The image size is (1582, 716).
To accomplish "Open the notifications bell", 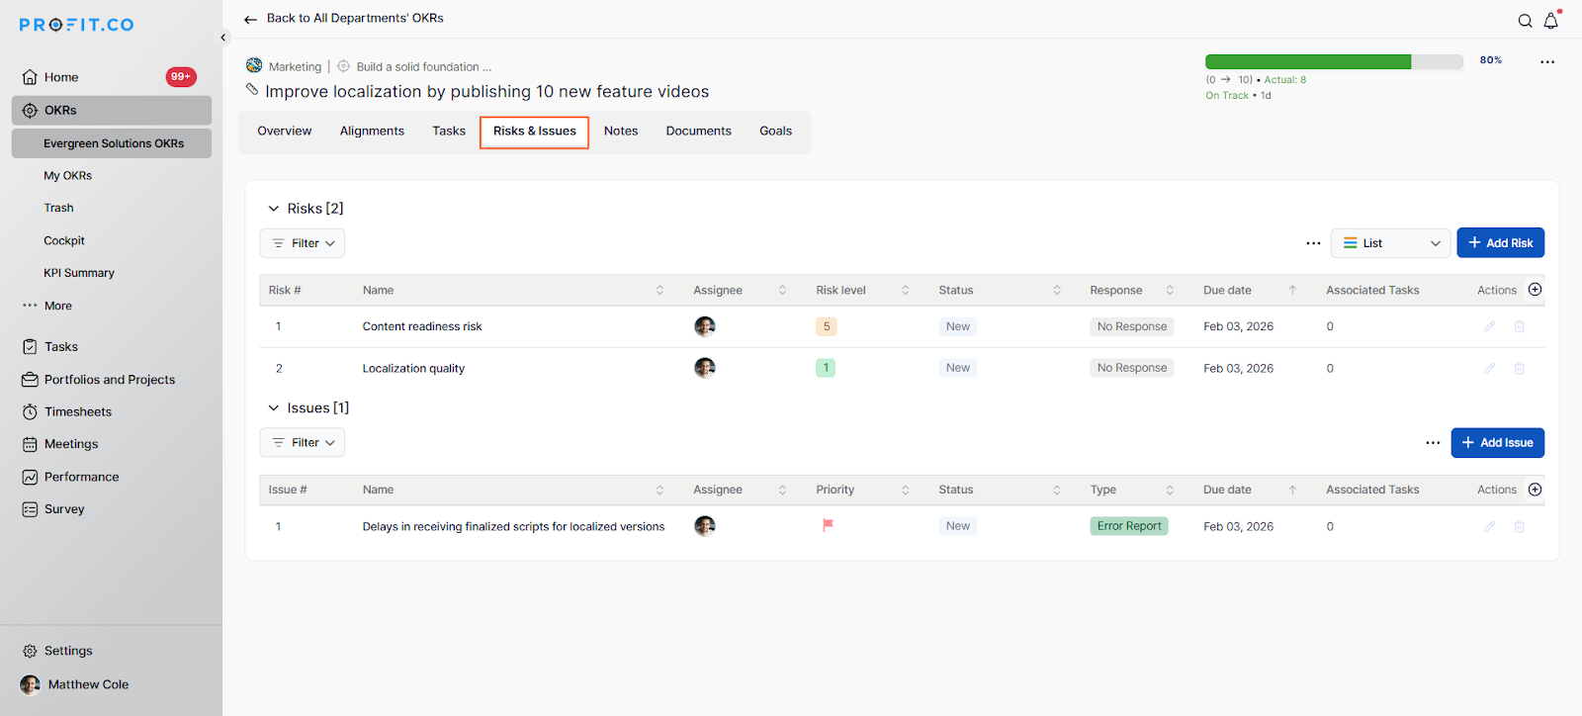I will click(x=1550, y=21).
